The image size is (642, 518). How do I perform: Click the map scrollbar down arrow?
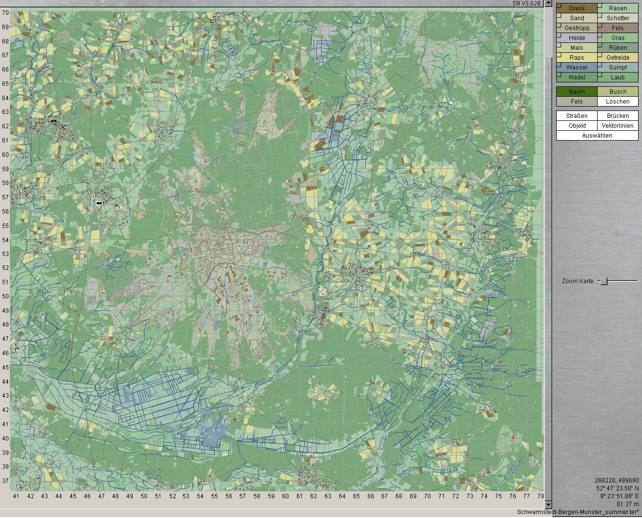(548, 505)
